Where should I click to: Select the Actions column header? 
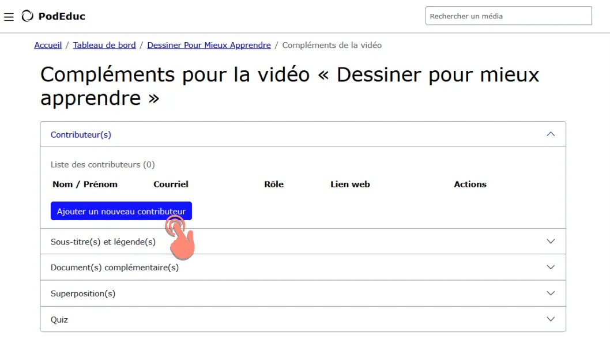point(470,184)
